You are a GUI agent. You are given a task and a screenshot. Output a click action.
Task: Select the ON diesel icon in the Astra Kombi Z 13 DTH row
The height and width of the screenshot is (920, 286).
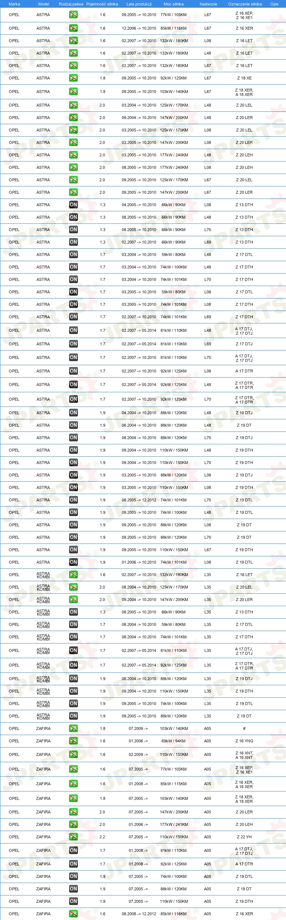(73, 612)
